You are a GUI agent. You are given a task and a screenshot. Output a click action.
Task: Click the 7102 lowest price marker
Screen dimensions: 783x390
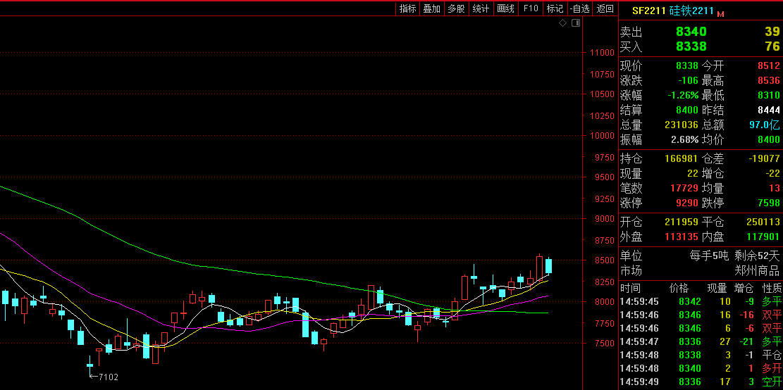tap(108, 377)
